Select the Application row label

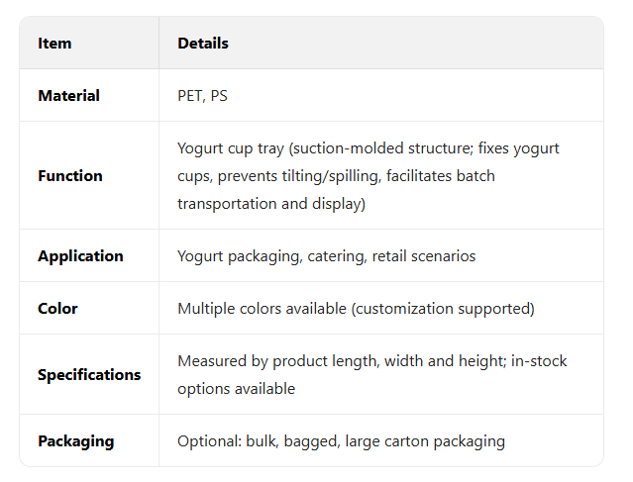point(80,256)
